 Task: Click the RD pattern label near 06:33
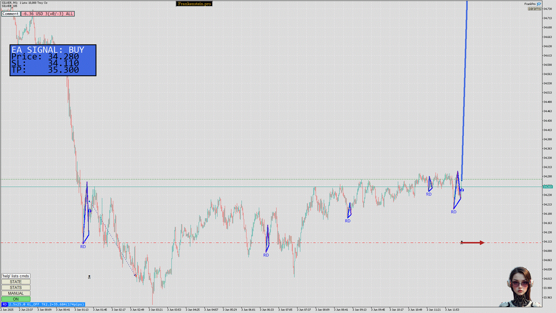(266, 255)
